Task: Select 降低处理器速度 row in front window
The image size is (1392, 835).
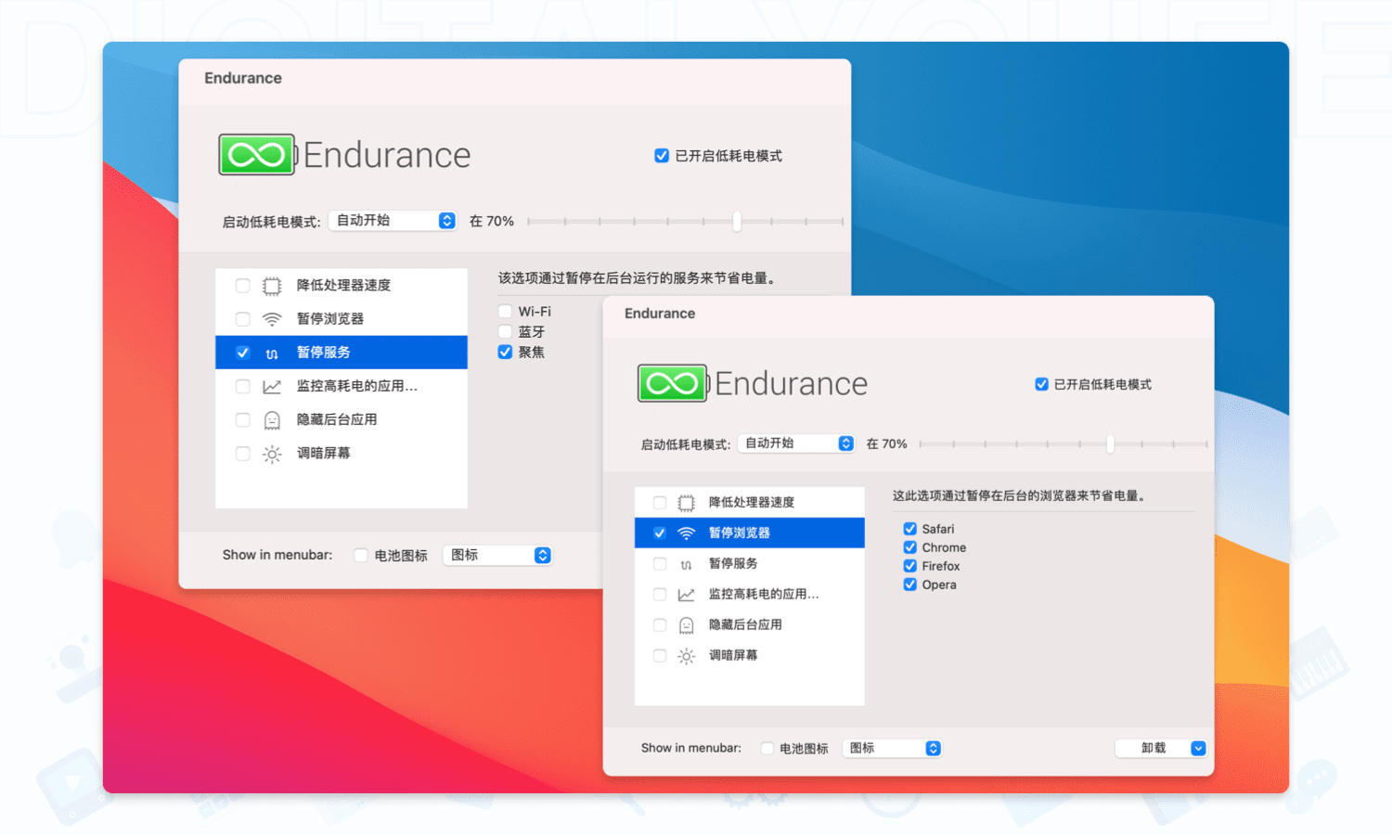Action: pyautogui.click(x=750, y=503)
